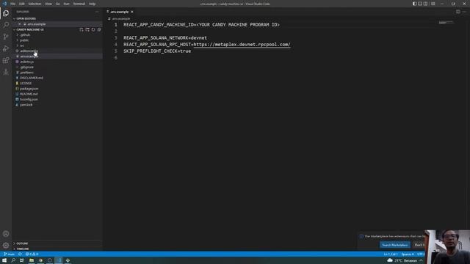The image size is (470, 264).
Task: Open the View menu
Action: click(48, 4)
